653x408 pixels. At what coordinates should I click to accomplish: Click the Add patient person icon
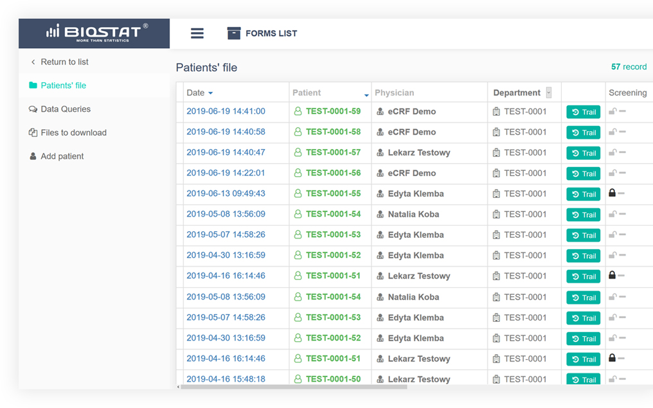pos(33,156)
